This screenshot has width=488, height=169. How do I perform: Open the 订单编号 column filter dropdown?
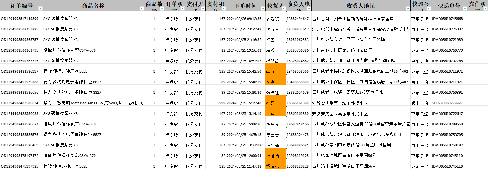pyautogui.click(x=40, y=9)
